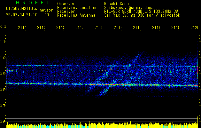Click the RTL-SDR 103.2MHz CW receiver text
This screenshot has height=128, width=201.
click(141, 12)
